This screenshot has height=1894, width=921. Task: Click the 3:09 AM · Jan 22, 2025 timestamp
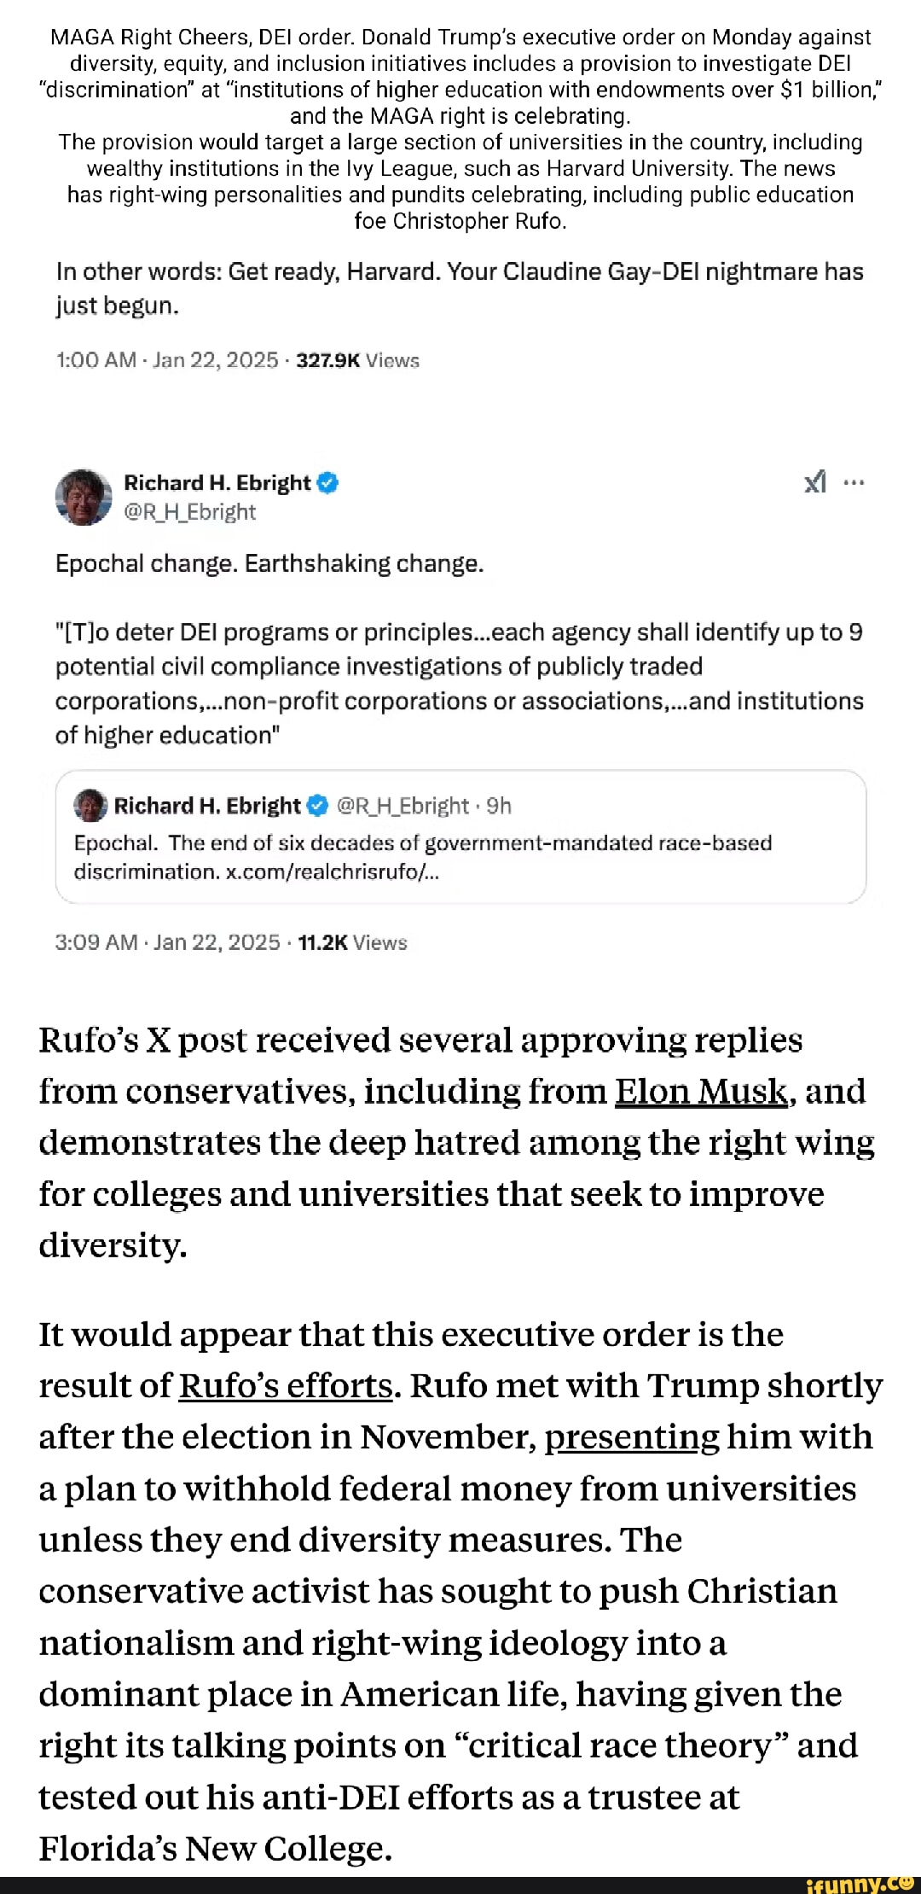click(167, 942)
